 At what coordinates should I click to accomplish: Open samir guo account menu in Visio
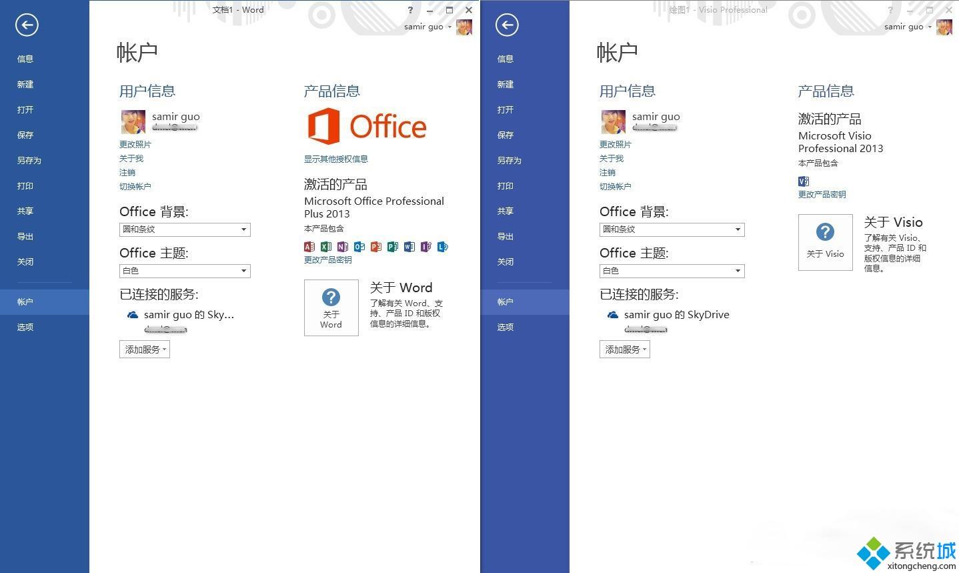908,27
